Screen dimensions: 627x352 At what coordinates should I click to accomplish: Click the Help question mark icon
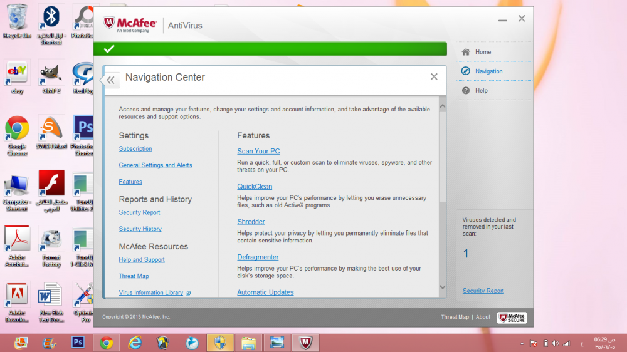click(x=466, y=91)
